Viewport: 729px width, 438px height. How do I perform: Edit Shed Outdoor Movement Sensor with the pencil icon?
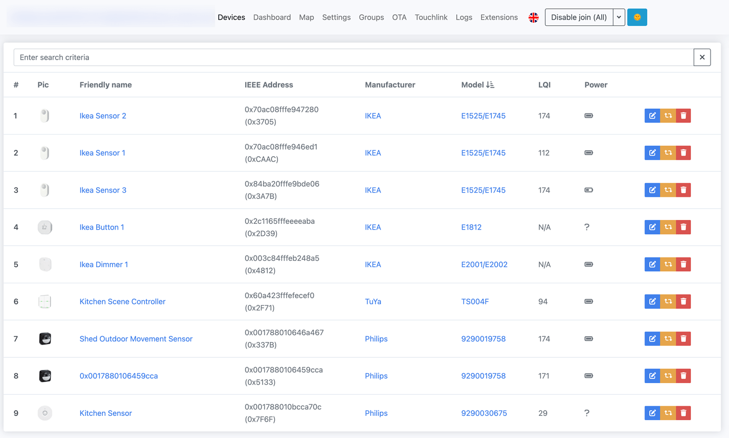652,338
